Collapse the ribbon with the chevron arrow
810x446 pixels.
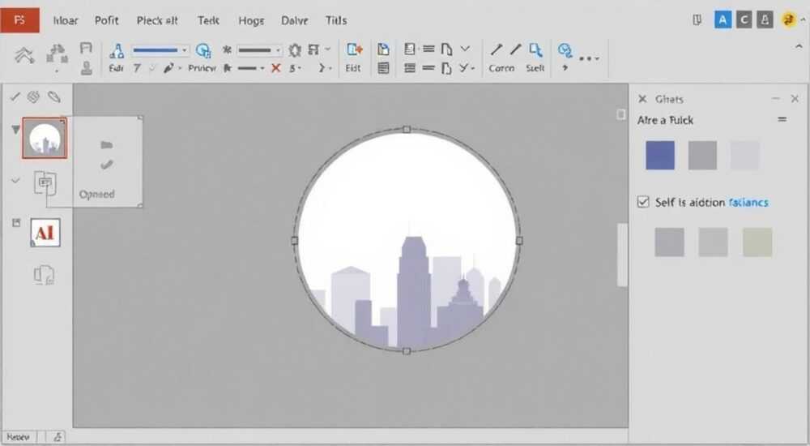[x=799, y=46]
